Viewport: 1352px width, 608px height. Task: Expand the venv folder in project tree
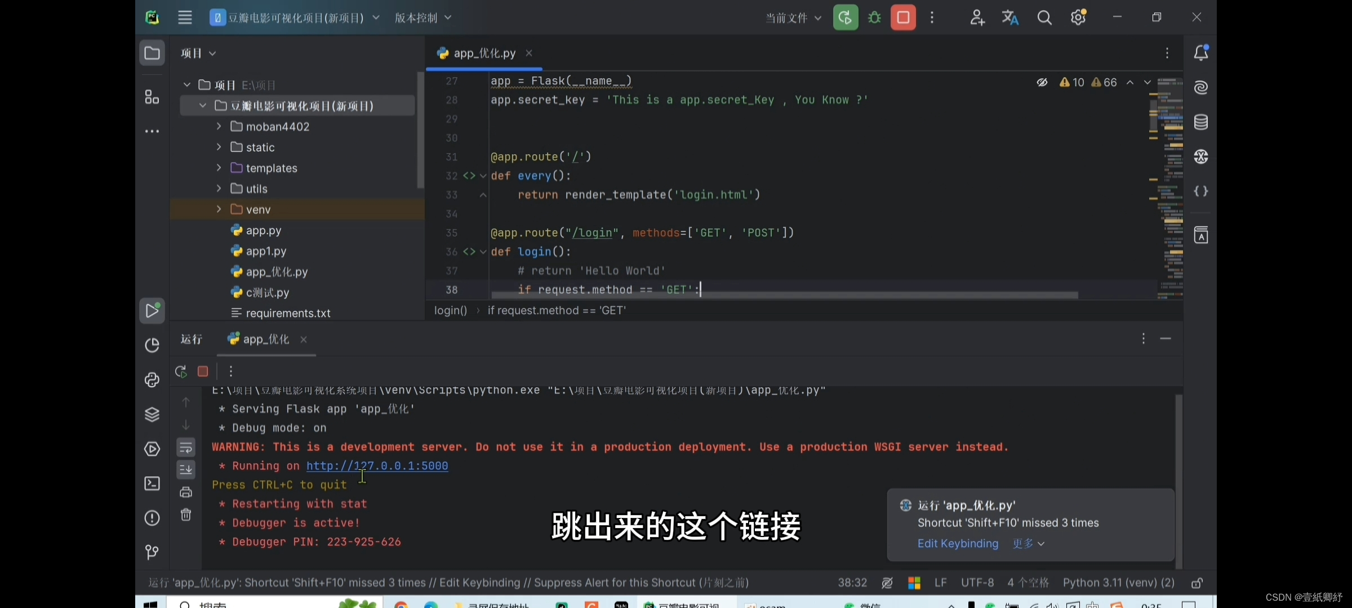218,209
